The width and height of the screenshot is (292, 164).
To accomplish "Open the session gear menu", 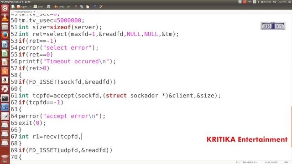I will [290, 2].
